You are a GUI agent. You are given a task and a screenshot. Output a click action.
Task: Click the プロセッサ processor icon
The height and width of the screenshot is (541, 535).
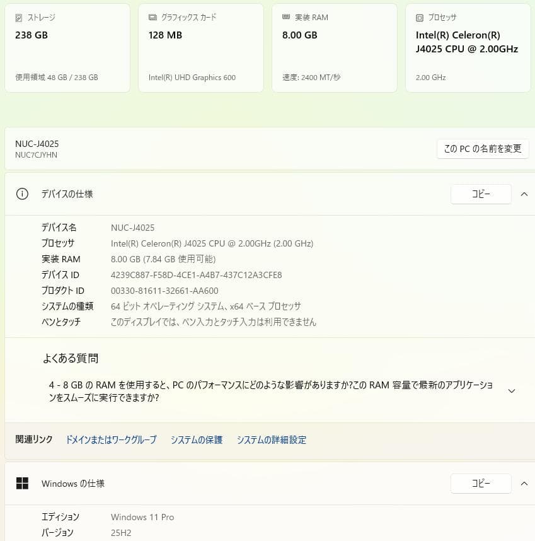[419, 17]
